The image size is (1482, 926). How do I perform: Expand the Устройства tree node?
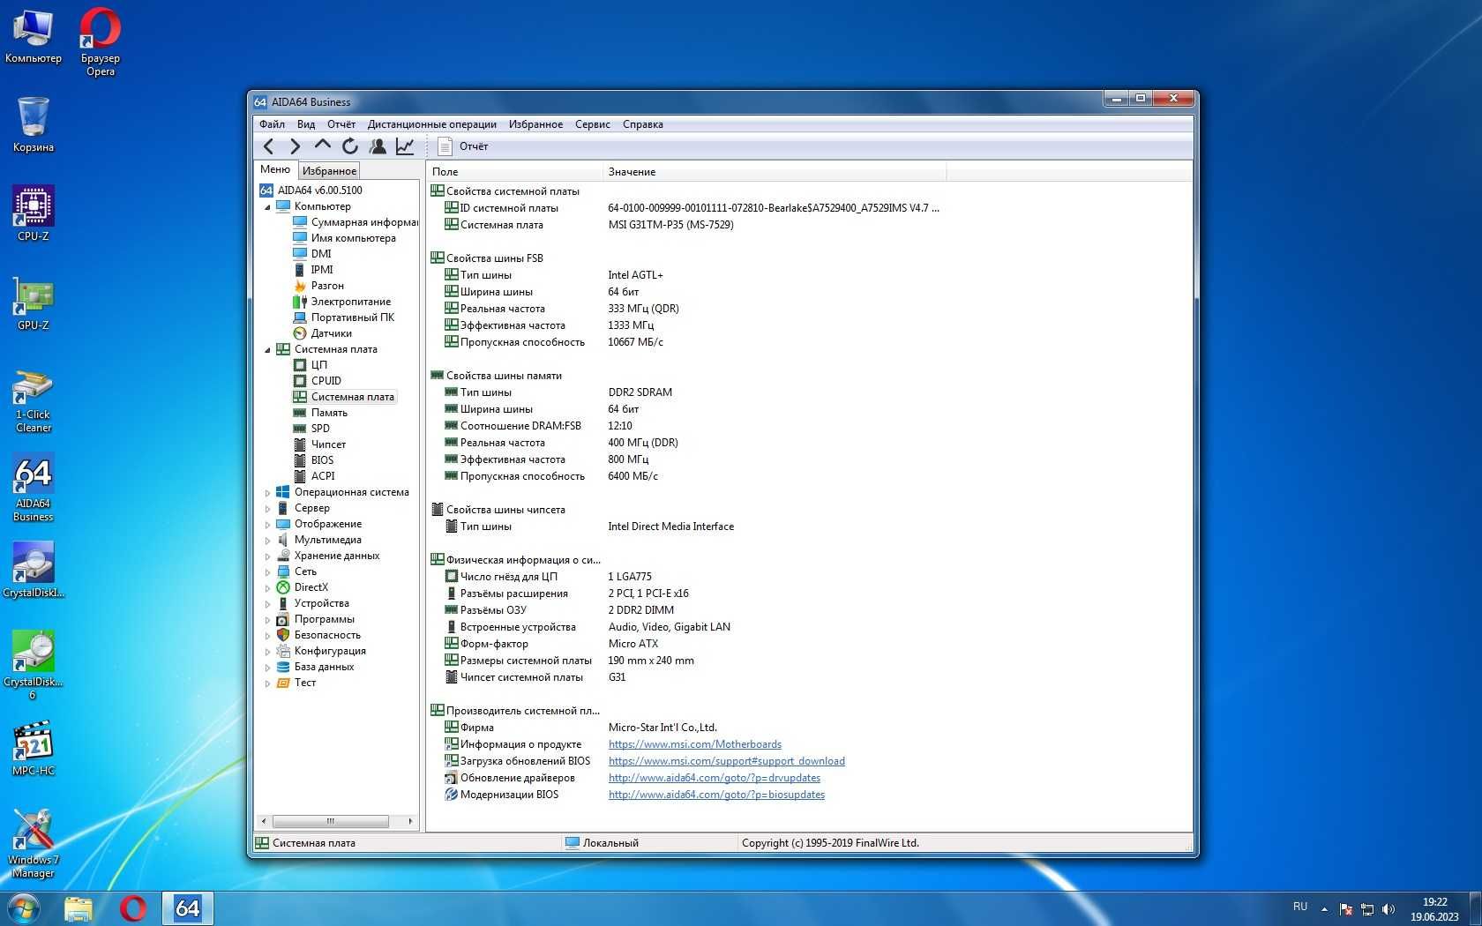point(268,604)
